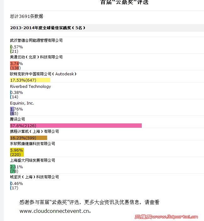Click the pink Tencent 57.6% result bar

click(76, 126)
